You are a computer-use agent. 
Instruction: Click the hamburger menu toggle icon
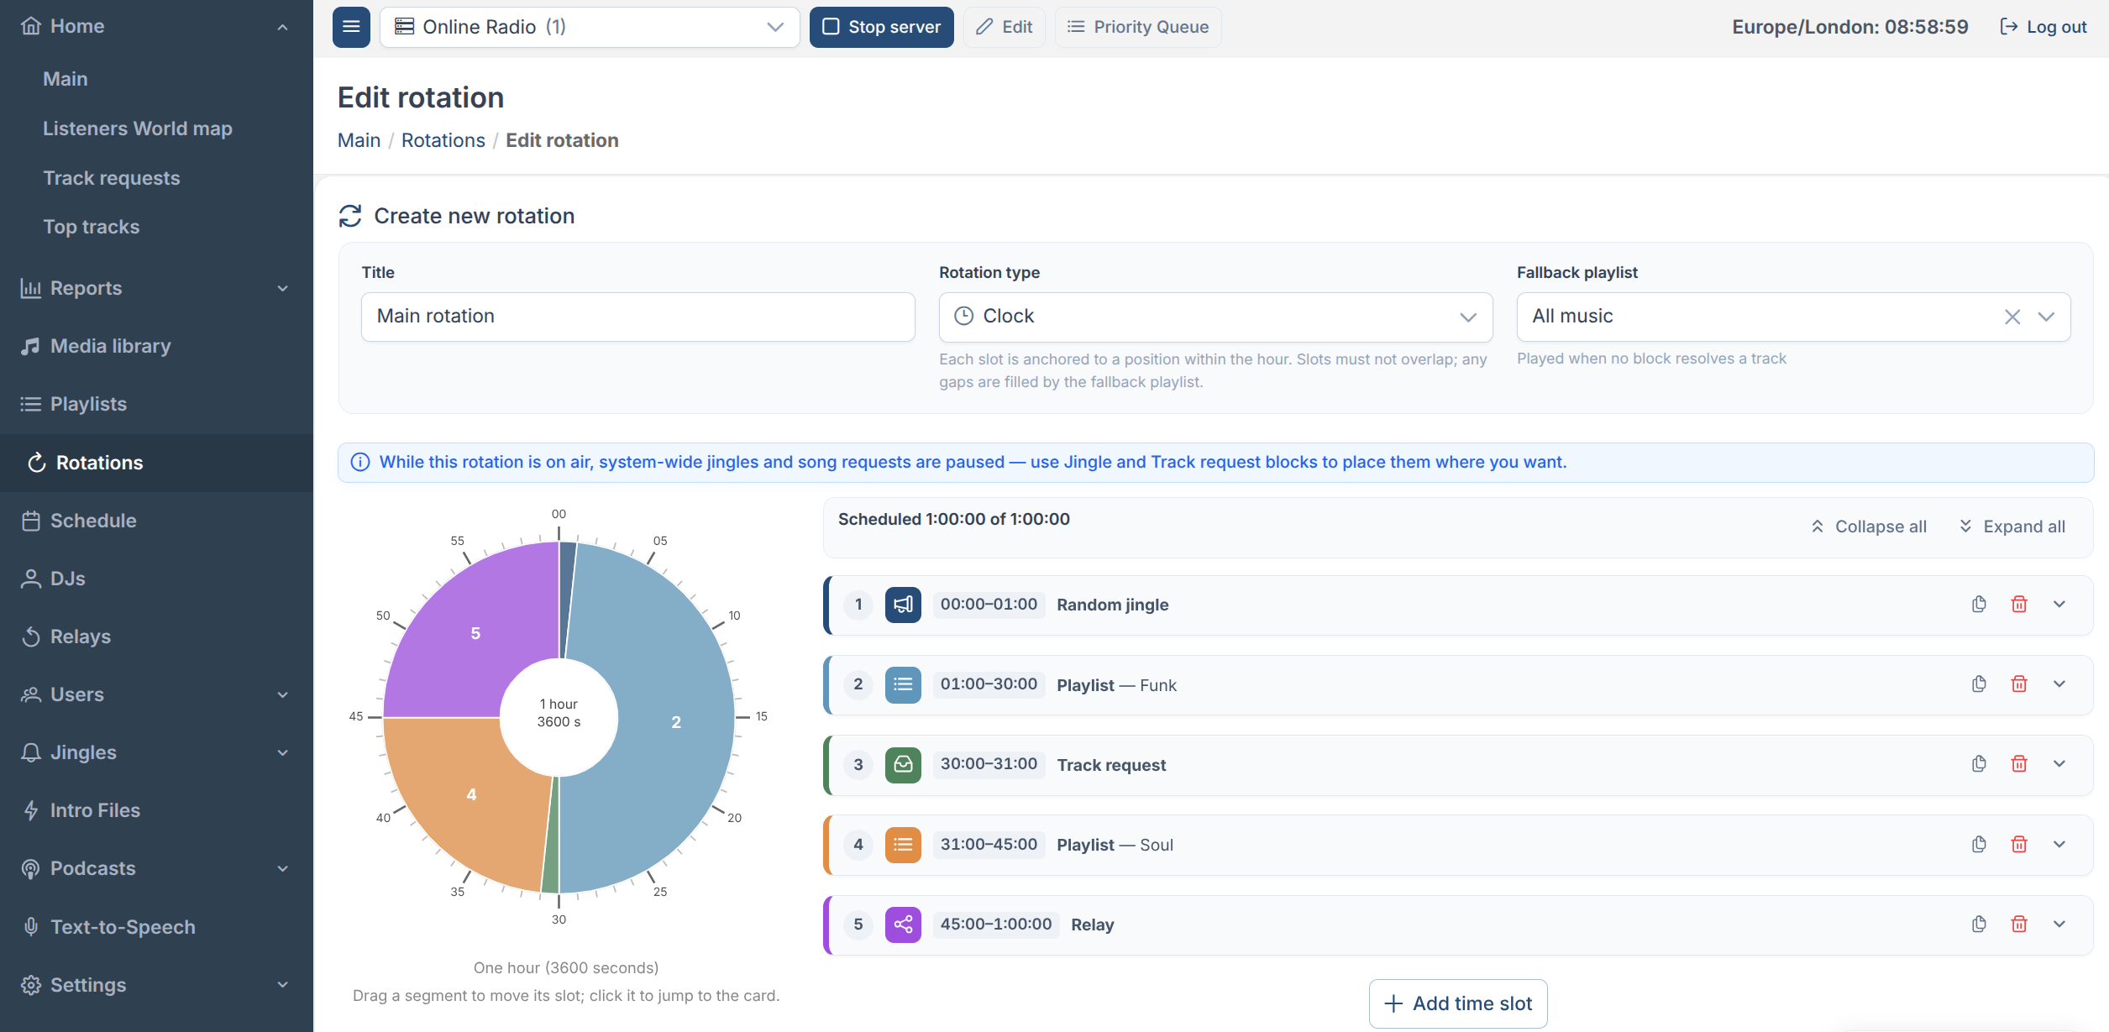[351, 27]
